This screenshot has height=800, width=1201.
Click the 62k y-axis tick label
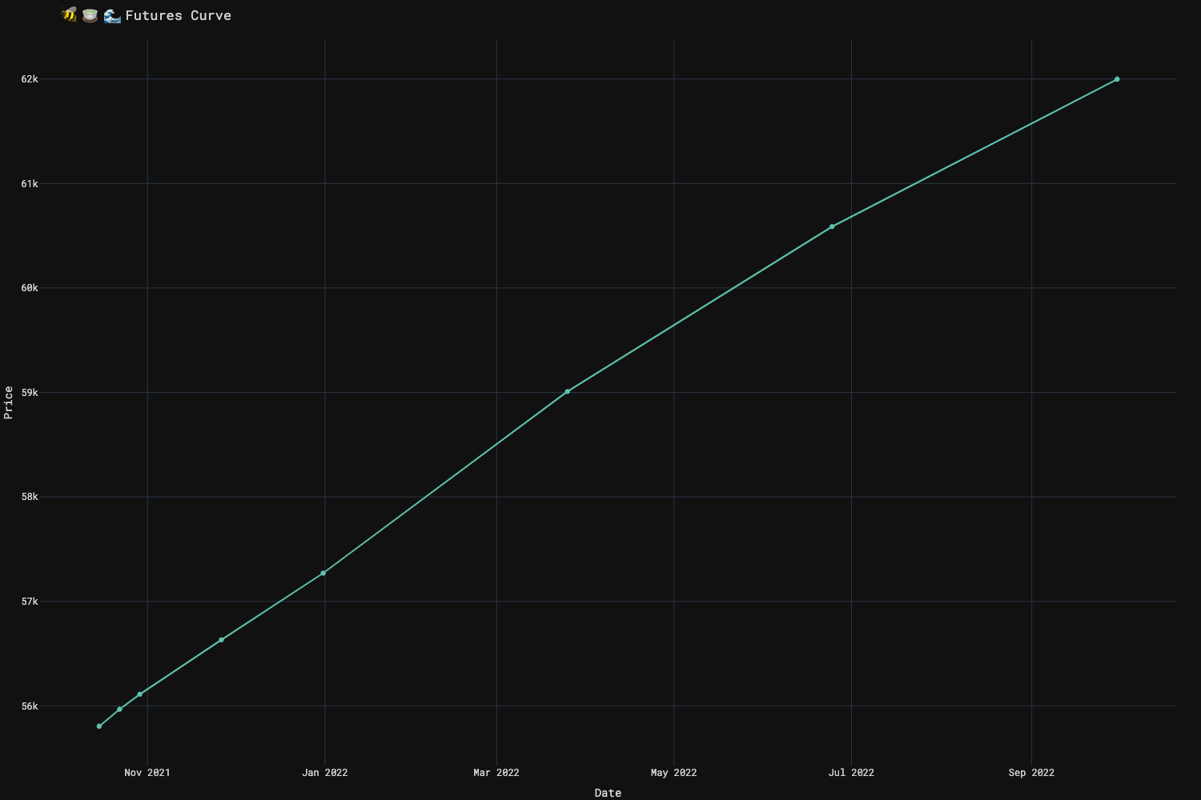30,79
